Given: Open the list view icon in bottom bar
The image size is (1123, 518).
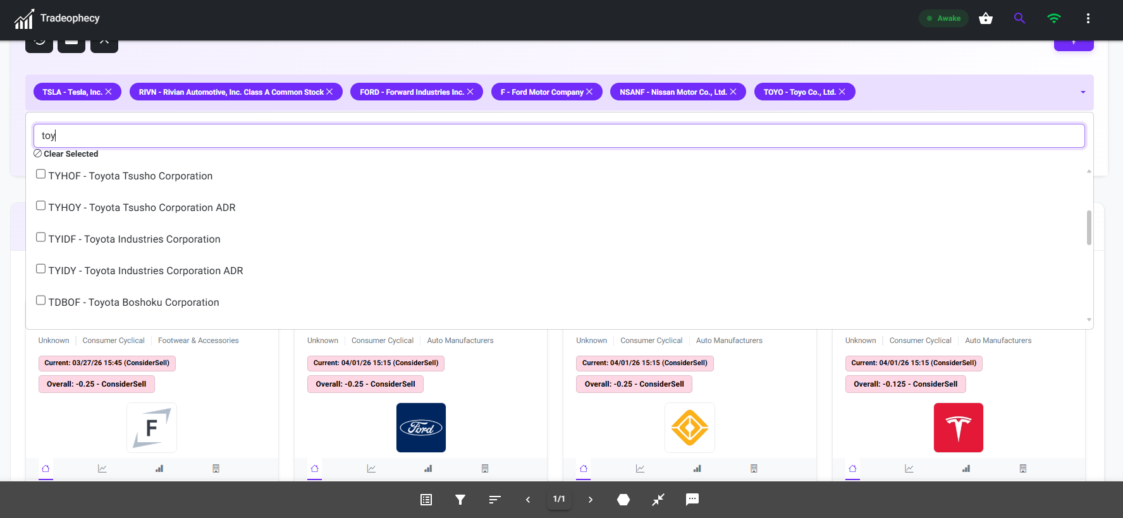Looking at the screenshot, I should click(x=426, y=500).
